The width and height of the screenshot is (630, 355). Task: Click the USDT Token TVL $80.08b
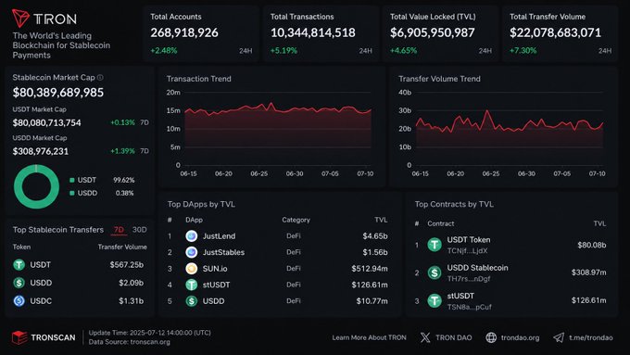tap(592, 245)
